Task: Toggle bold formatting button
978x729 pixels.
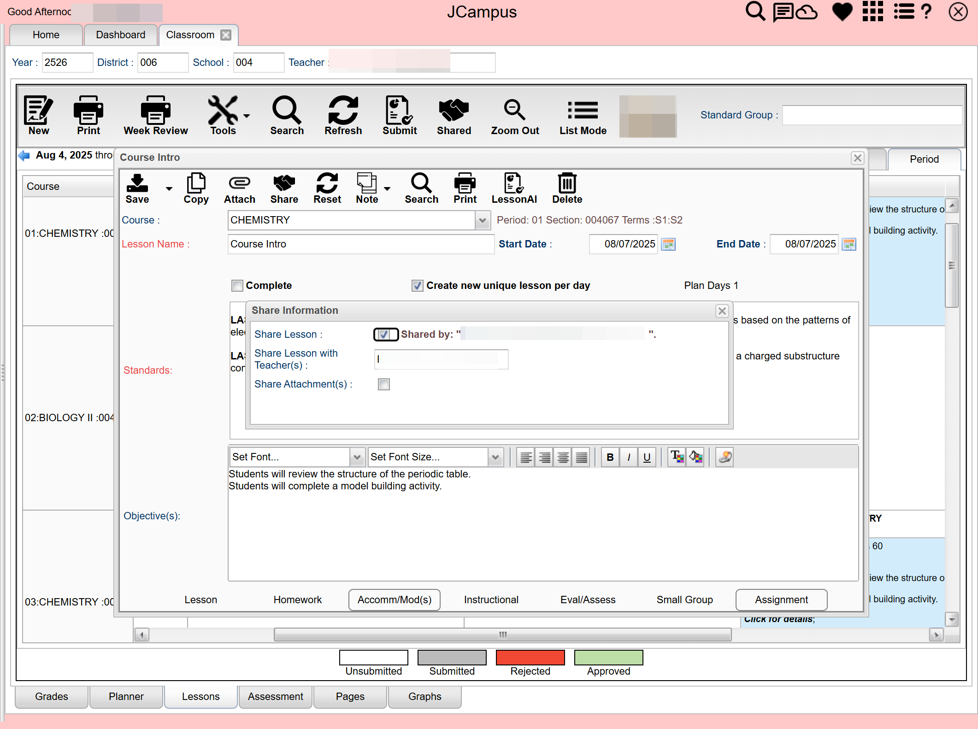Action: click(610, 457)
